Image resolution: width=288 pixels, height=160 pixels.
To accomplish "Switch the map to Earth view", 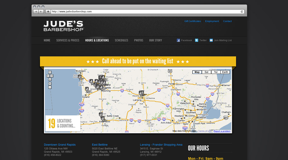I will (x=225, y=72).
